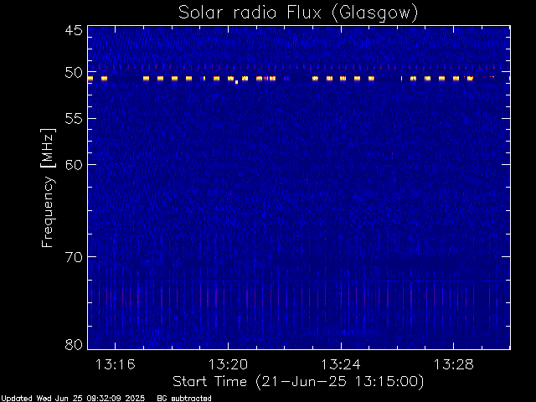536x402 pixels.
Task: Click the 13:20 time tick label
Action: [228, 365]
